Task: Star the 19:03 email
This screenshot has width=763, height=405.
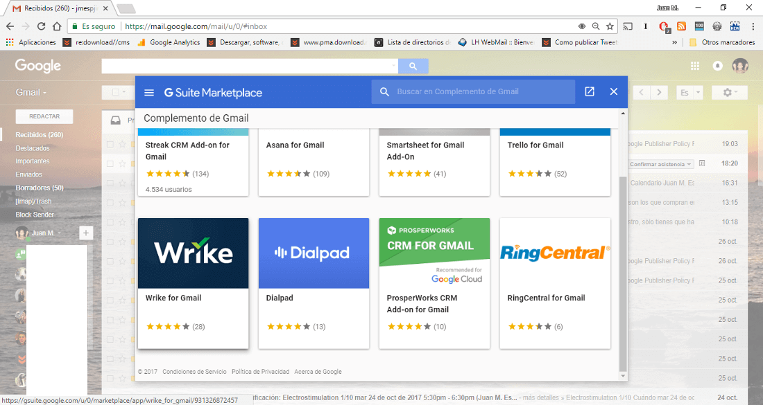Action: point(122,144)
